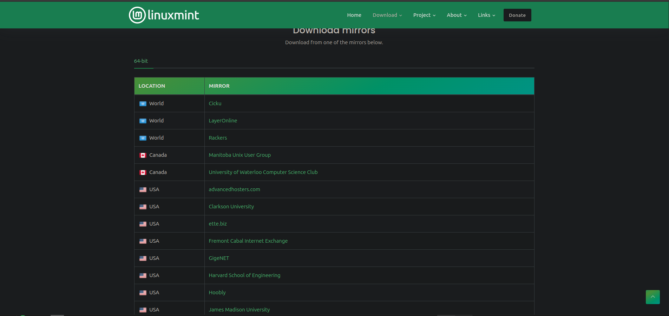Click 'Download from one of the mirrors below' text

click(x=334, y=42)
